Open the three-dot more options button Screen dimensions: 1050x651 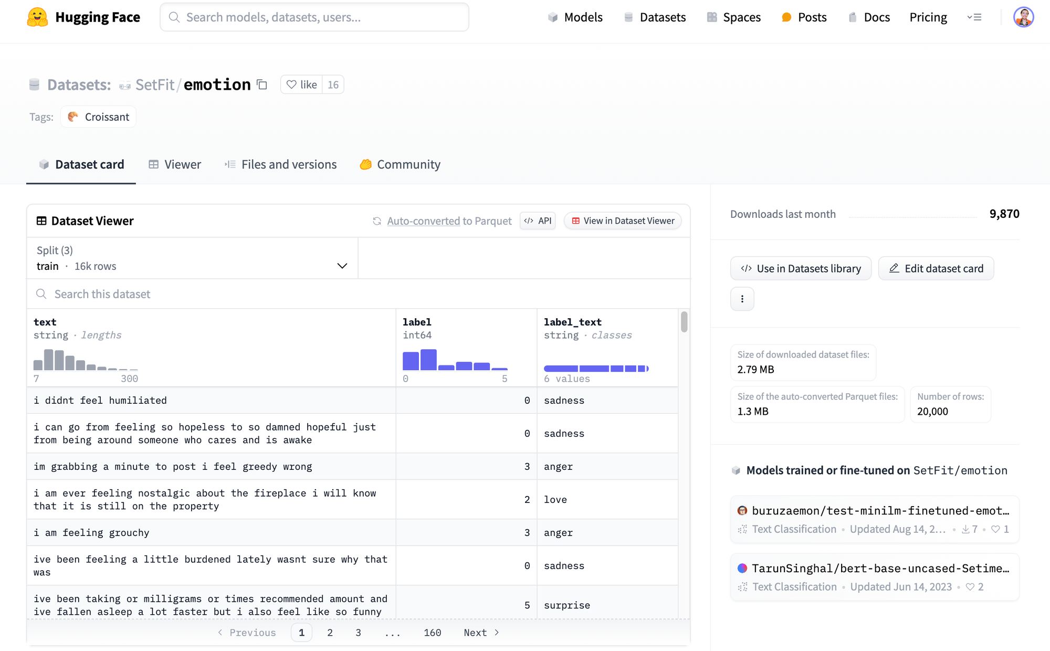click(x=742, y=299)
